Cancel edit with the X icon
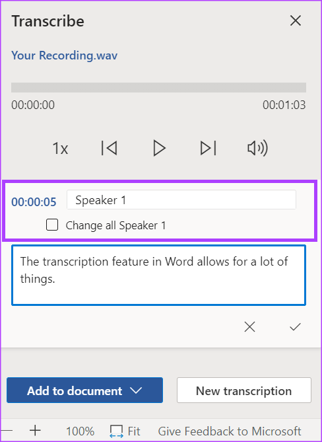The width and height of the screenshot is (322, 442). tap(249, 326)
